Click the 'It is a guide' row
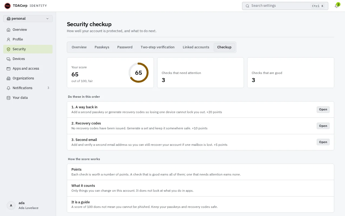 click(201, 204)
